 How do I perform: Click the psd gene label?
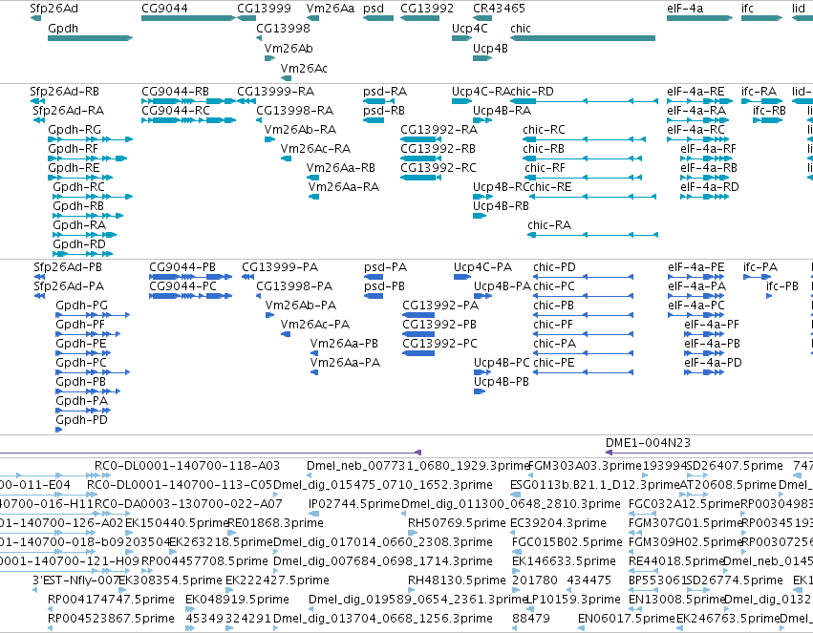click(374, 9)
